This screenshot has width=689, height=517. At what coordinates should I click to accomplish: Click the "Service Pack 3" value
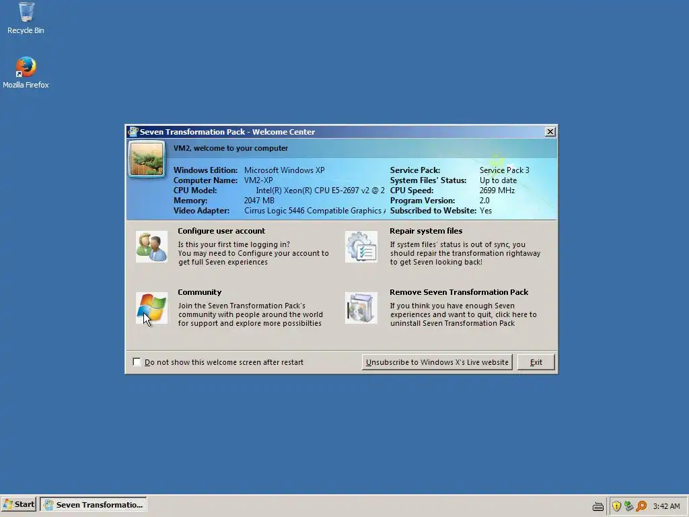(x=505, y=170)
